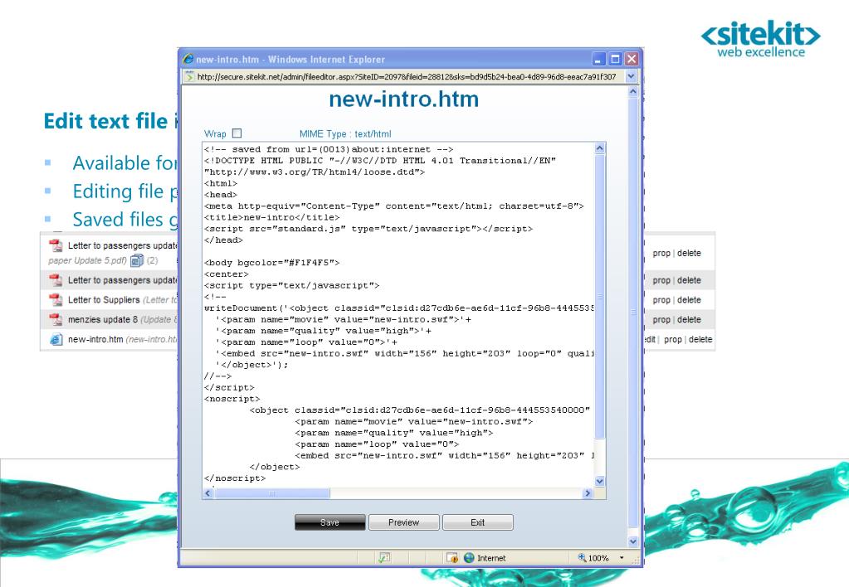849x587 pixels.
Task: Click prop in second Letter to passengers row
Action: (x=661, y=280)
